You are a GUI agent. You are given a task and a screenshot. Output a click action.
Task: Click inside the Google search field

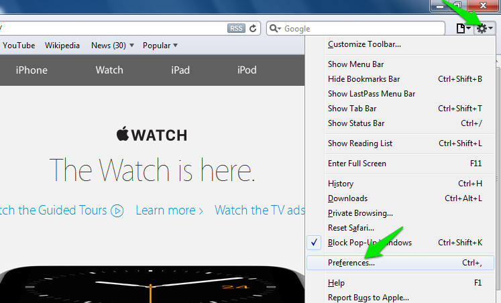(x=362, y=29)
